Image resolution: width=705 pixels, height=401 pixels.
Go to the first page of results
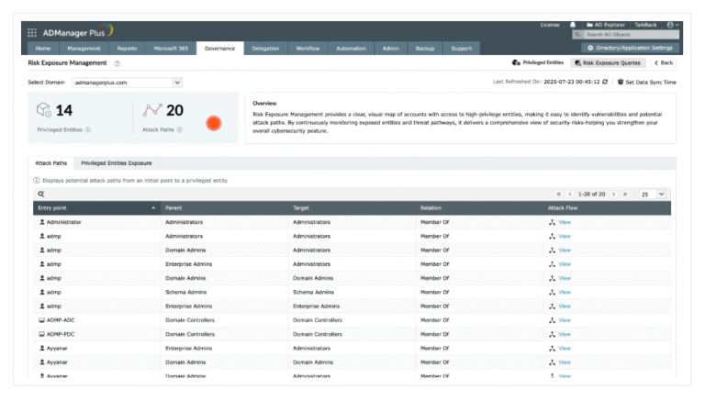[558, 195]
